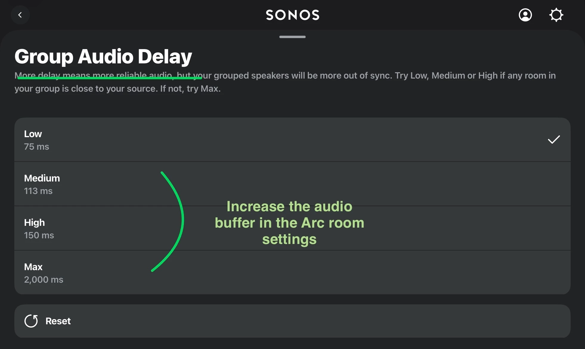585x349 pixels.
Task: Click the 150 ms value text
Action: (39, 235)
